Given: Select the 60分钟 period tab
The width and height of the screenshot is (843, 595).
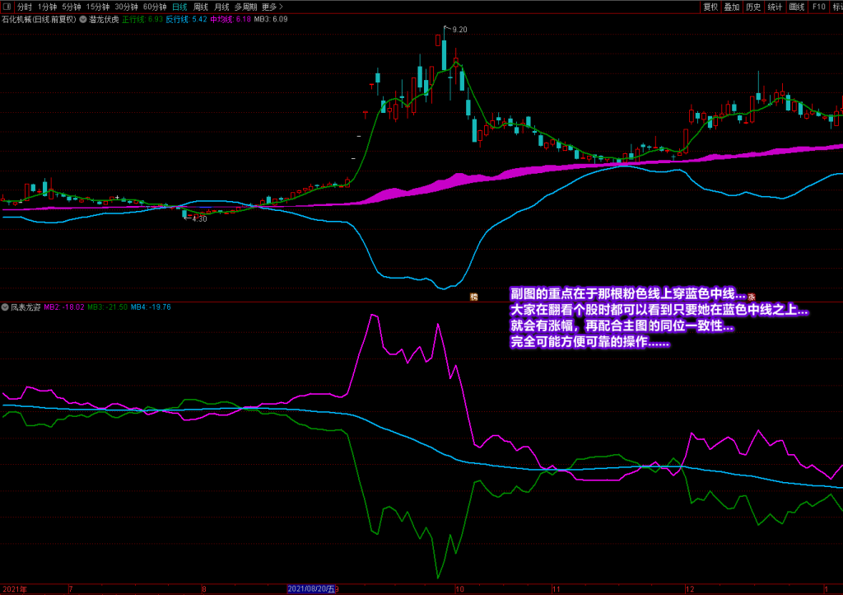Looking at the screenshot, I should pos(155,7).
